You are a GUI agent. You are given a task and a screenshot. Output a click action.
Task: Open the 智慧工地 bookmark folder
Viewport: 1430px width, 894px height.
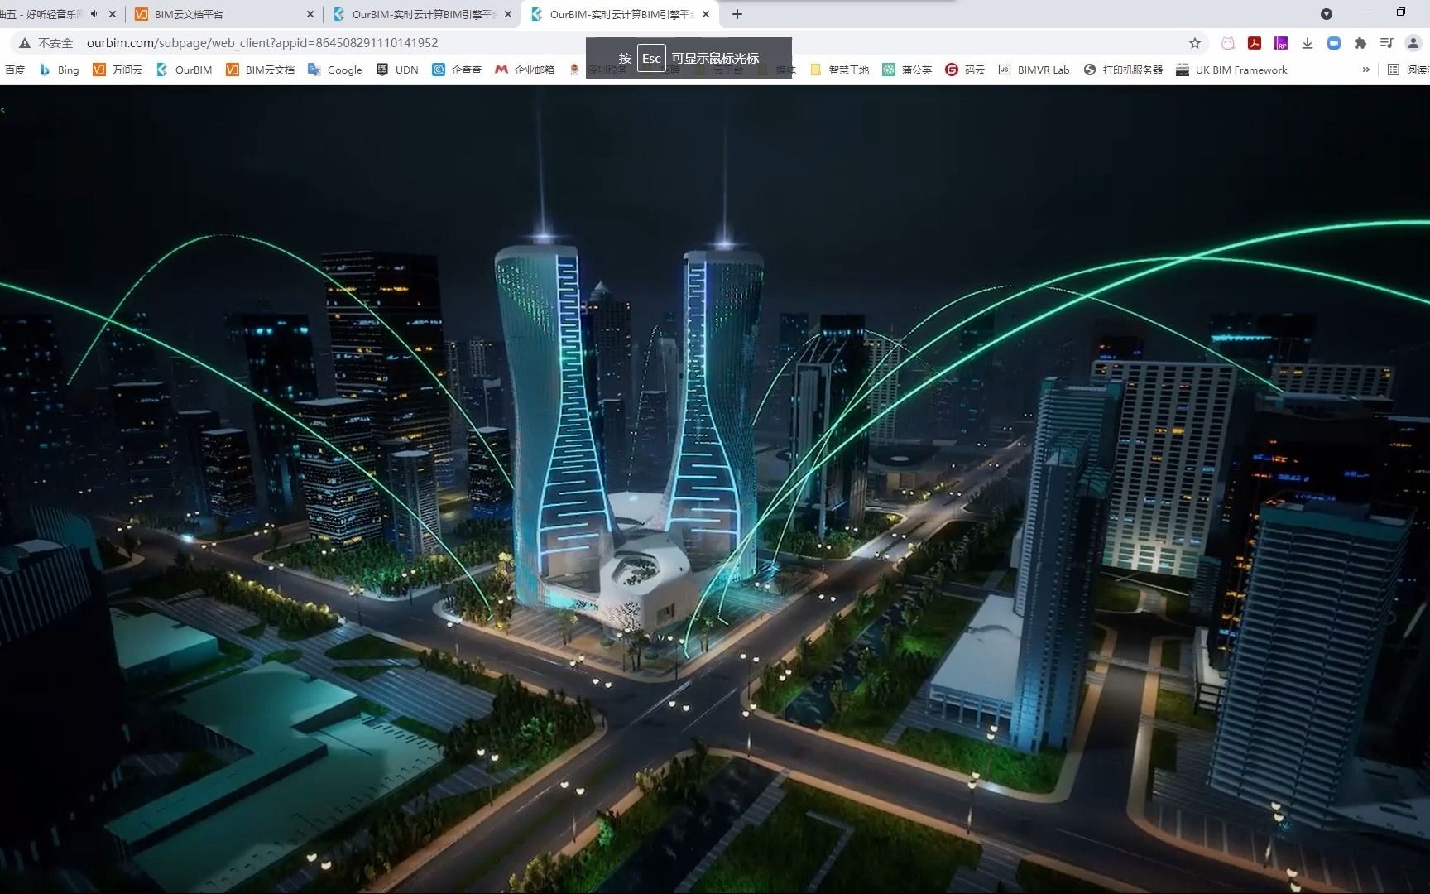click(839, 70)
